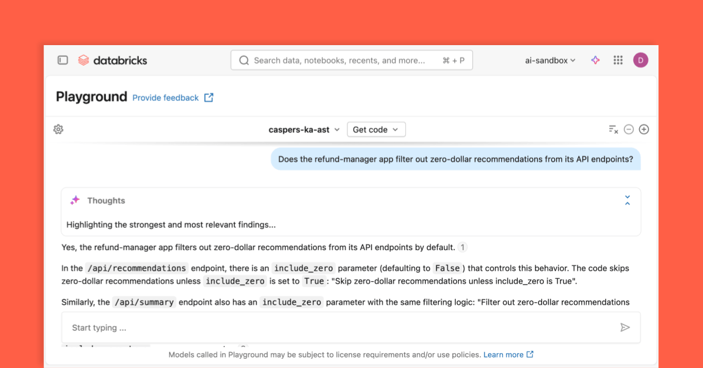The height and width of the screenshot is (368, 703).
Task: Open the ai-sandbox workspace dropdown
Action: [x=550, y=60]
